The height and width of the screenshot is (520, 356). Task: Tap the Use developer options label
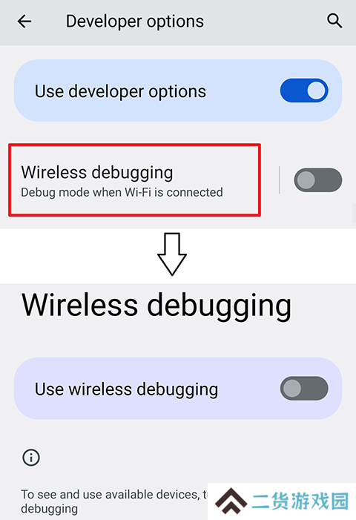coord(120,91)
